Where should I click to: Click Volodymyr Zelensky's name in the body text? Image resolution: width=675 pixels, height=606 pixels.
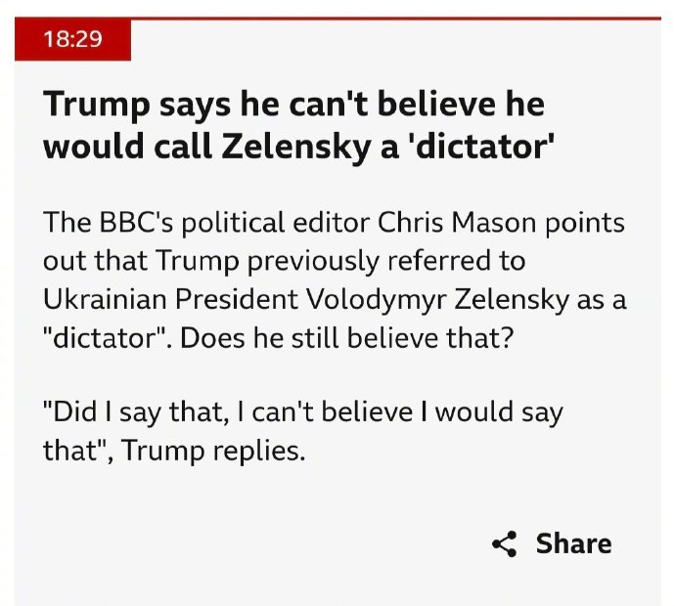pos(437,299)
